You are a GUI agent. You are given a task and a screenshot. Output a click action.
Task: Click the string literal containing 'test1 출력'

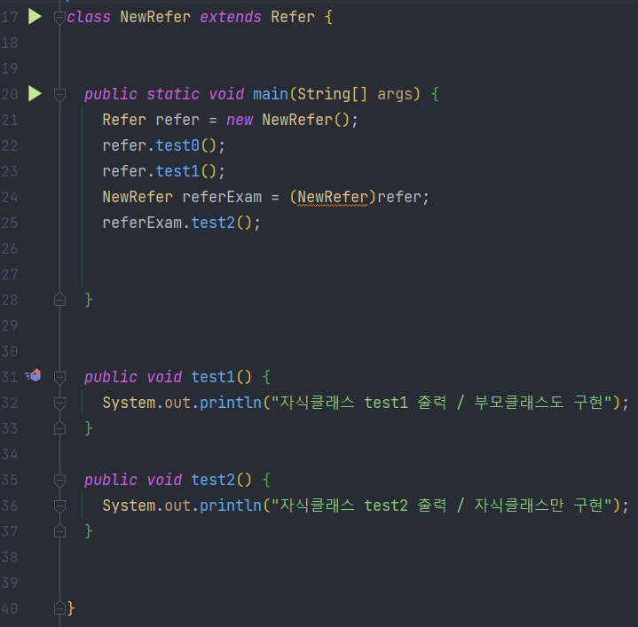click(x=442, y=403)
